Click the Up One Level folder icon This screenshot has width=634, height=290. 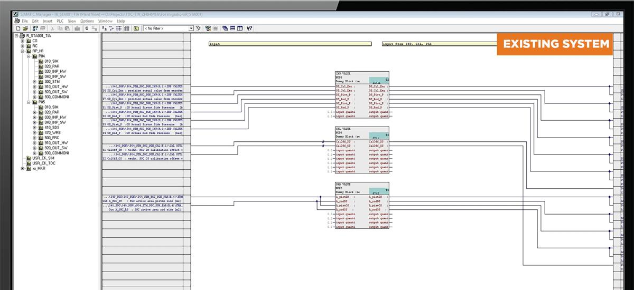coord(136,28)
